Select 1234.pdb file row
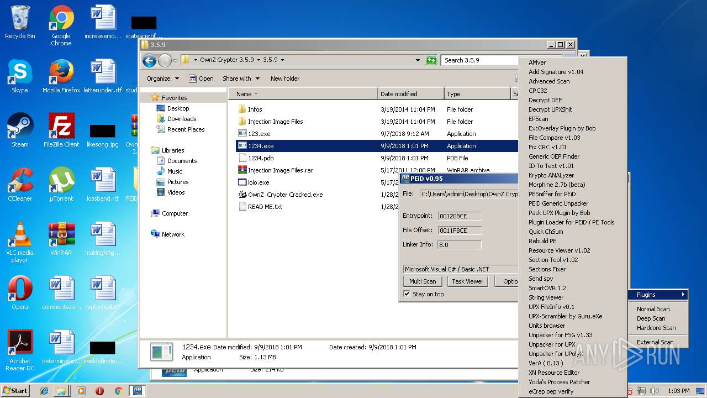 click(378, 158)
